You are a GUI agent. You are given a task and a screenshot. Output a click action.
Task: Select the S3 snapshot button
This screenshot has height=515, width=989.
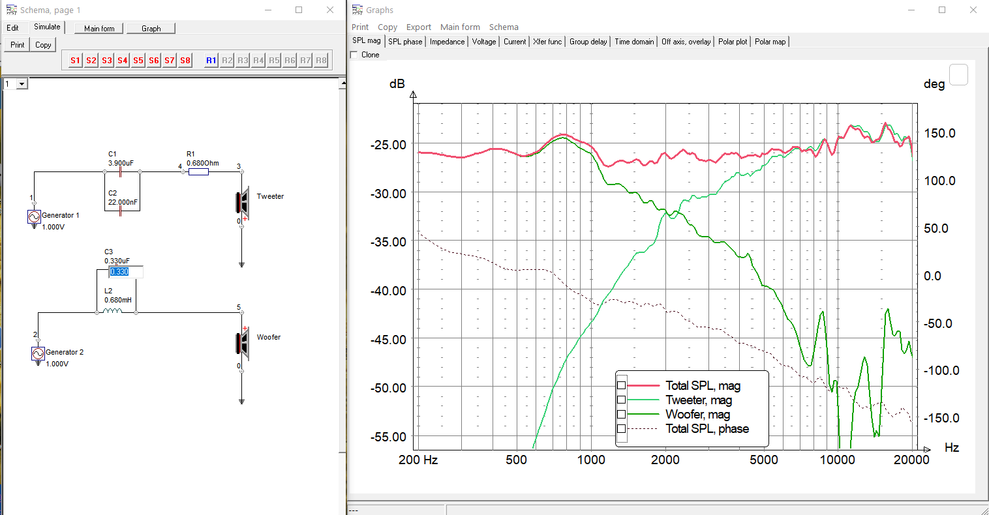pos(107,60)
